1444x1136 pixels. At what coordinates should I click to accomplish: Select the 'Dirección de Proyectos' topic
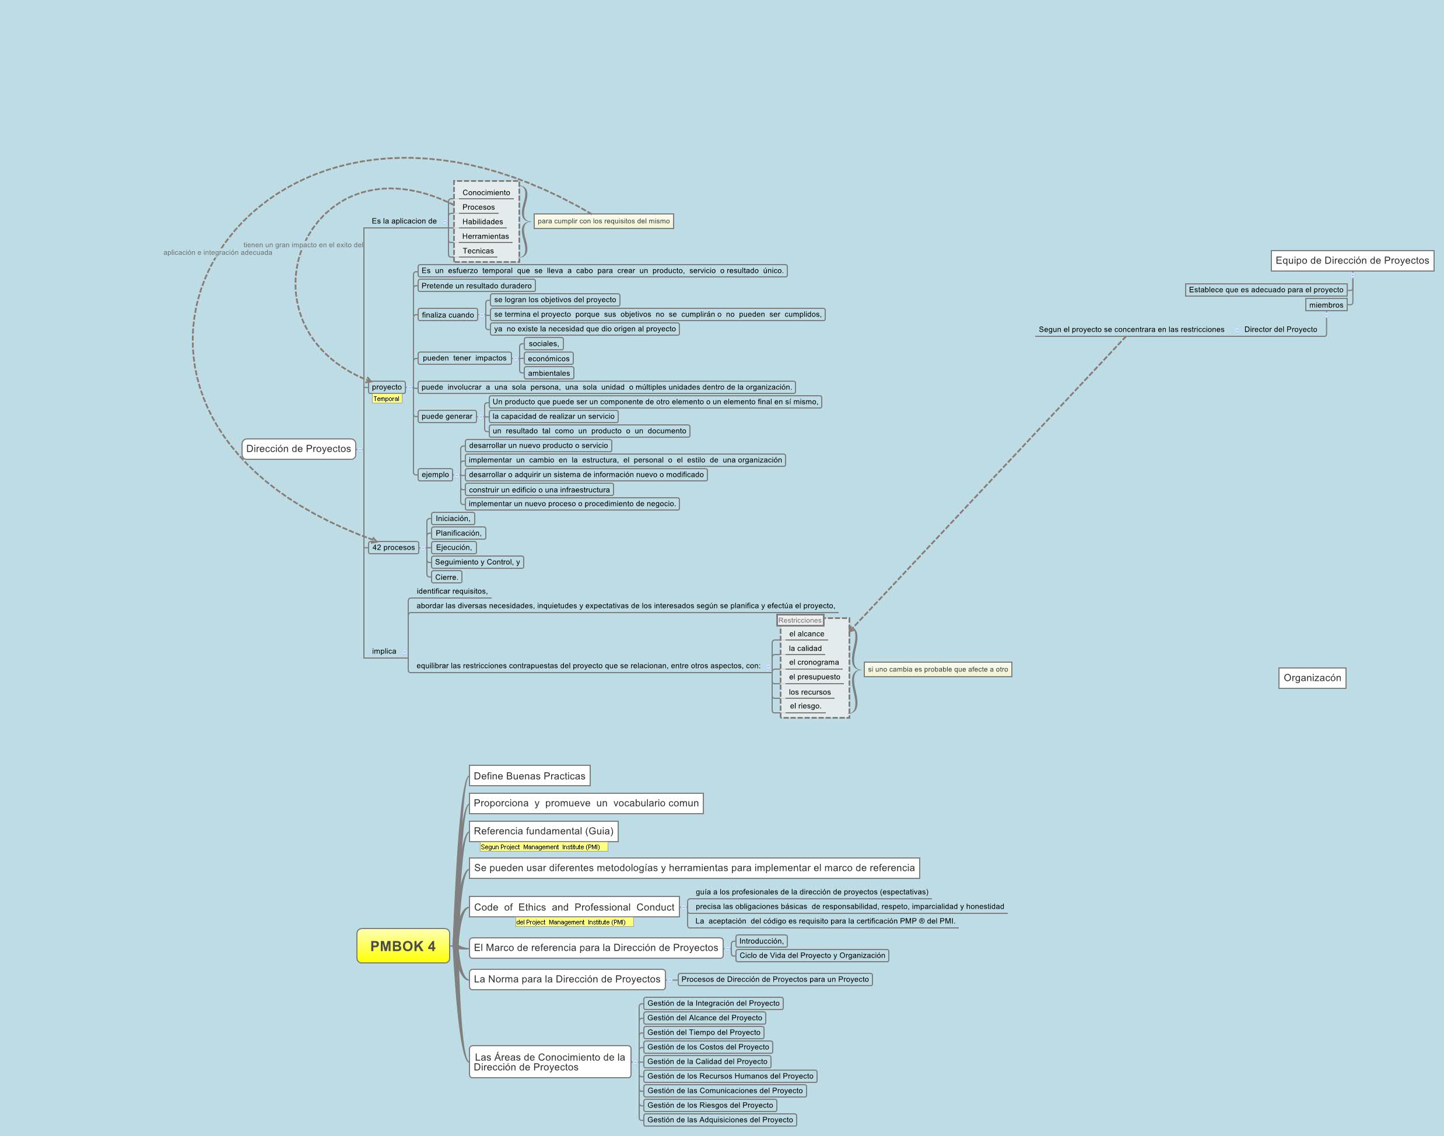[298, 449]
